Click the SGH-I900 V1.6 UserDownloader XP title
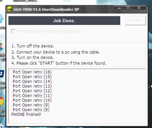This screenshot has width=152, height=128. pyautogui.click(x=46, y=9)
